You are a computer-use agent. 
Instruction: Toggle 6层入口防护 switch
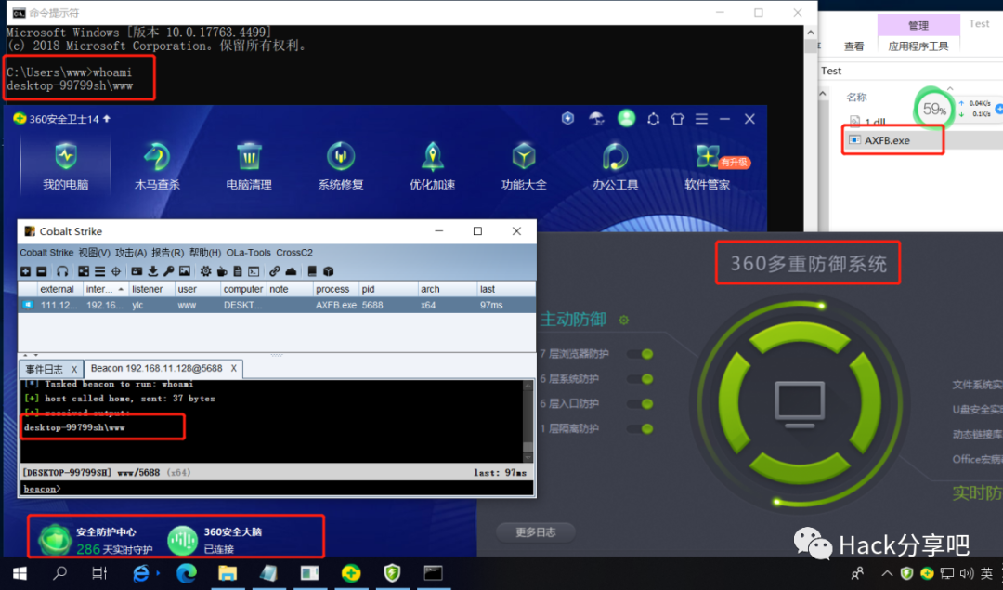pyautogui.click(x=640, y=404)
